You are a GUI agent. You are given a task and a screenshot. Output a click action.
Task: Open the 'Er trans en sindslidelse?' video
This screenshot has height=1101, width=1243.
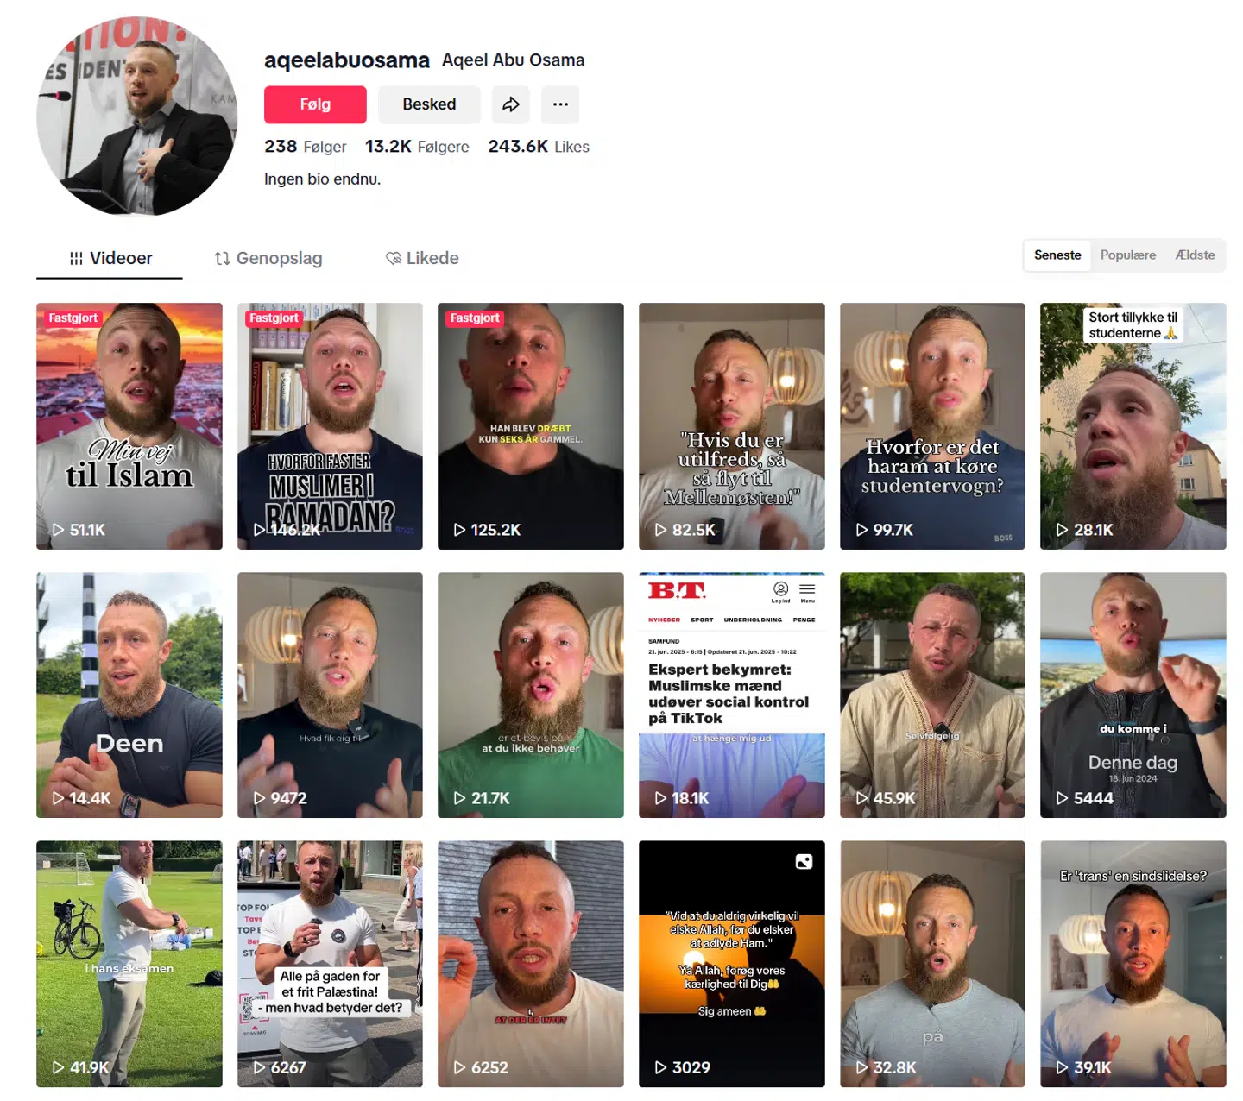point(1133,964)
